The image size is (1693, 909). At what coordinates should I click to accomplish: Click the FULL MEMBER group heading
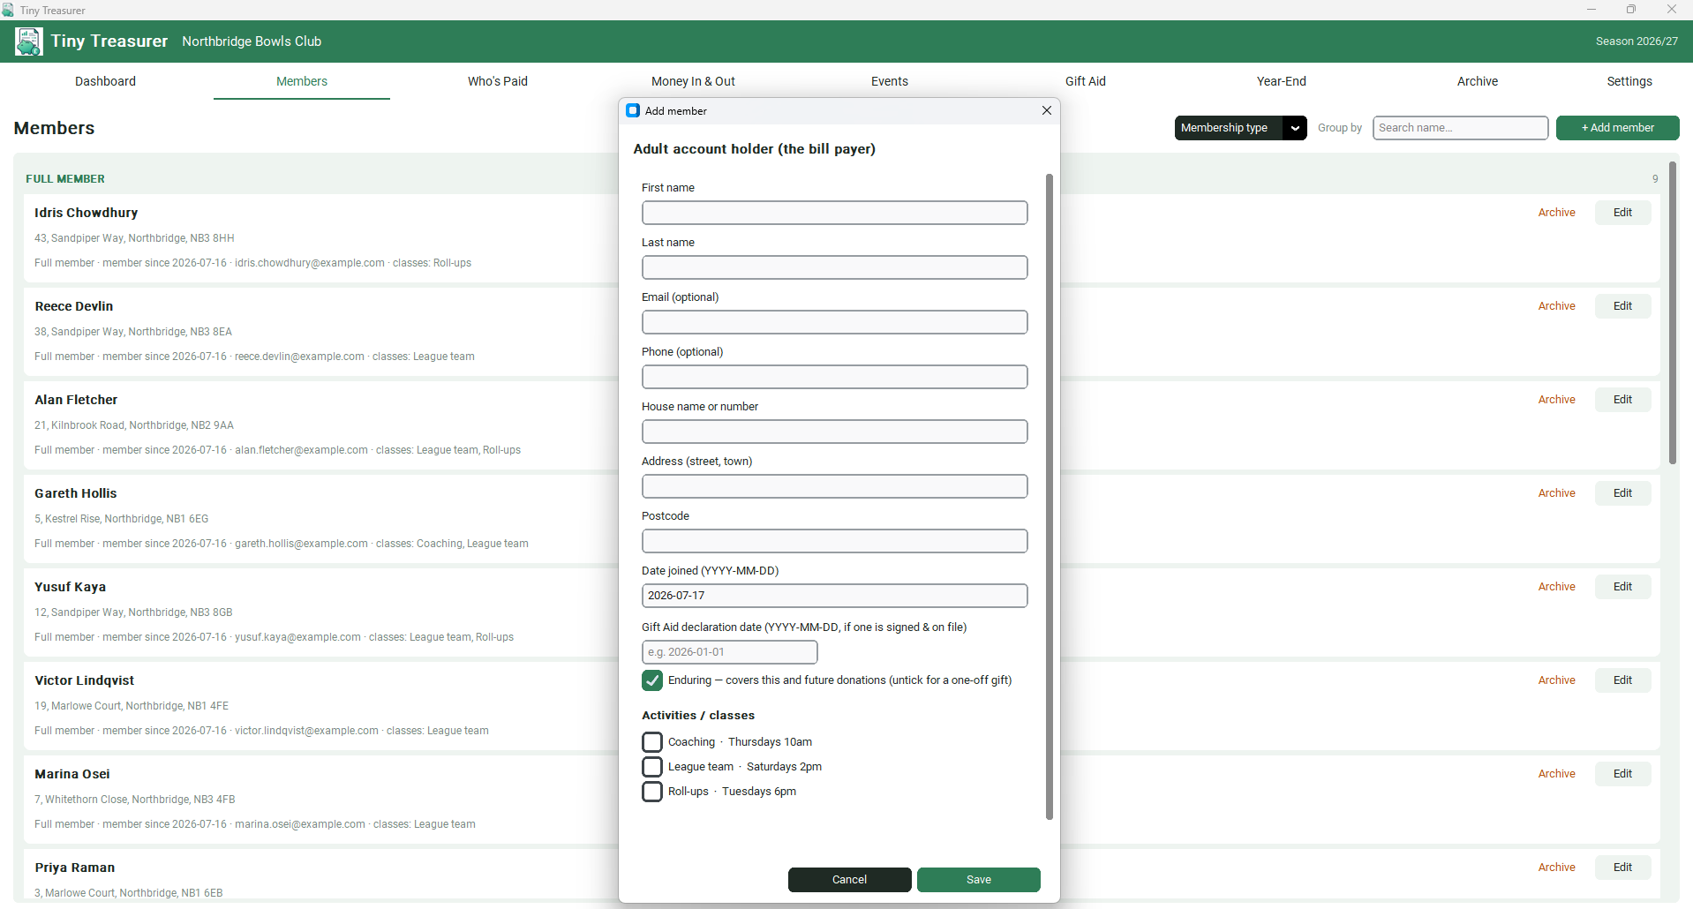coord(65,179)
